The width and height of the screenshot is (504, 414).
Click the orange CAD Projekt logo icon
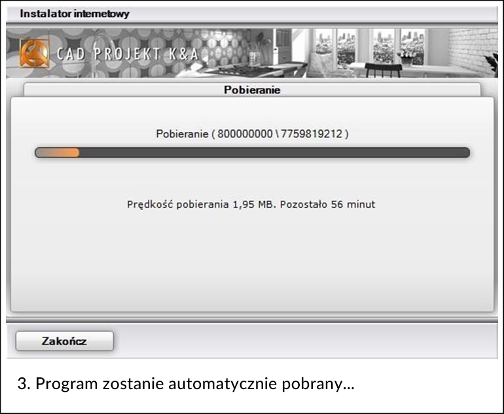[34, 54]
